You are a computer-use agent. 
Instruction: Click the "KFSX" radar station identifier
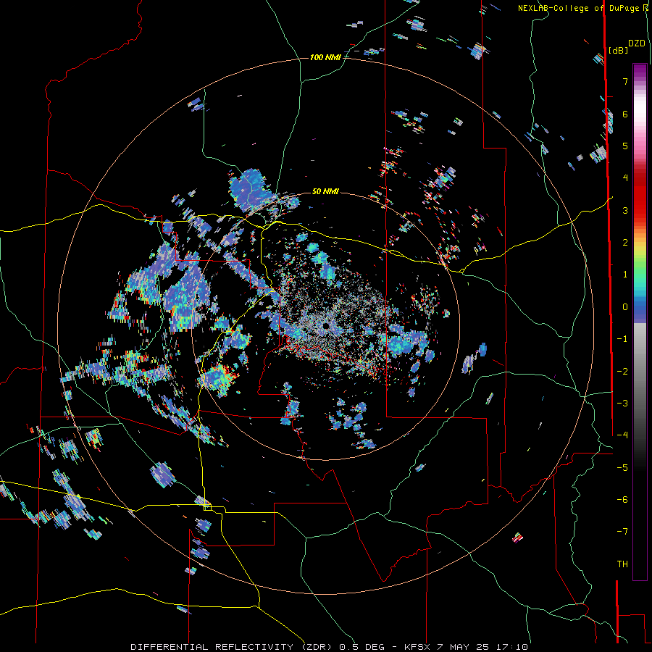[x=417, y=647]
